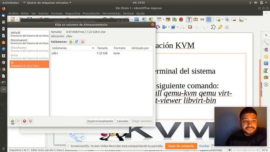Select the Disconuevo2 storage pool
270x152 pixels.
click(x=29, y=41)
